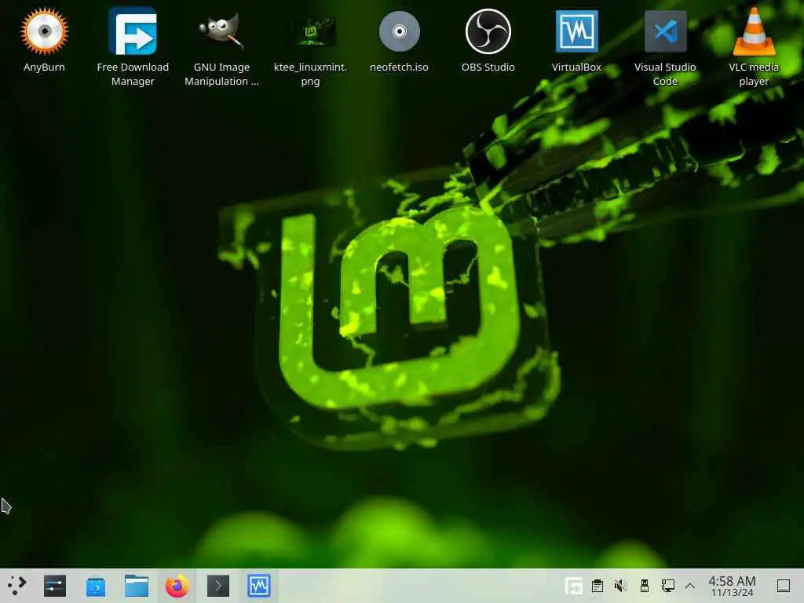Open the AnyBurn desktop icon
Screen dimensions: 804x603
45,31
